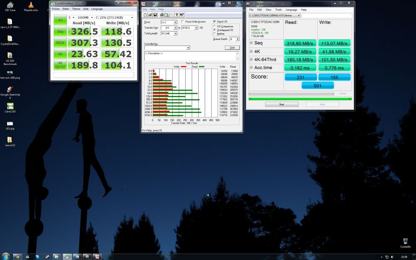
Task: Click the Open folder icon in ATTO toolbar
Action: (x=150, y=15)
